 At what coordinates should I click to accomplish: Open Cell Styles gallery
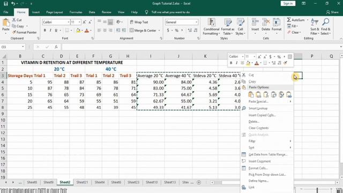pos(241,27)
